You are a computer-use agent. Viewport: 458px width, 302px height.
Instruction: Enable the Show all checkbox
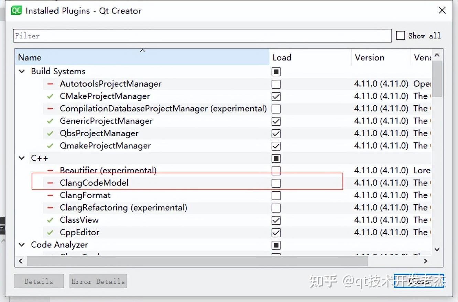pyautogui.click(x=400, y=35)
